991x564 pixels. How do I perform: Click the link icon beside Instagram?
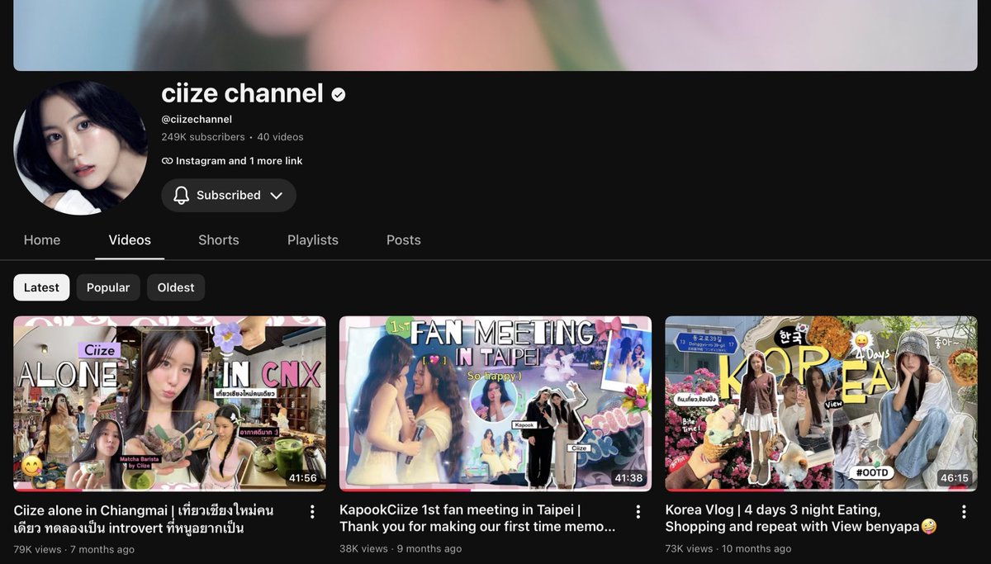coord(167,161)
